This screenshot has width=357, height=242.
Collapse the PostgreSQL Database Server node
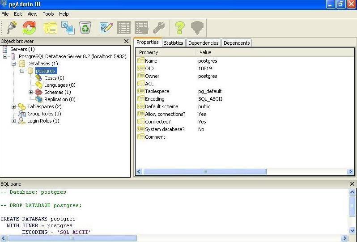[5, 56]
